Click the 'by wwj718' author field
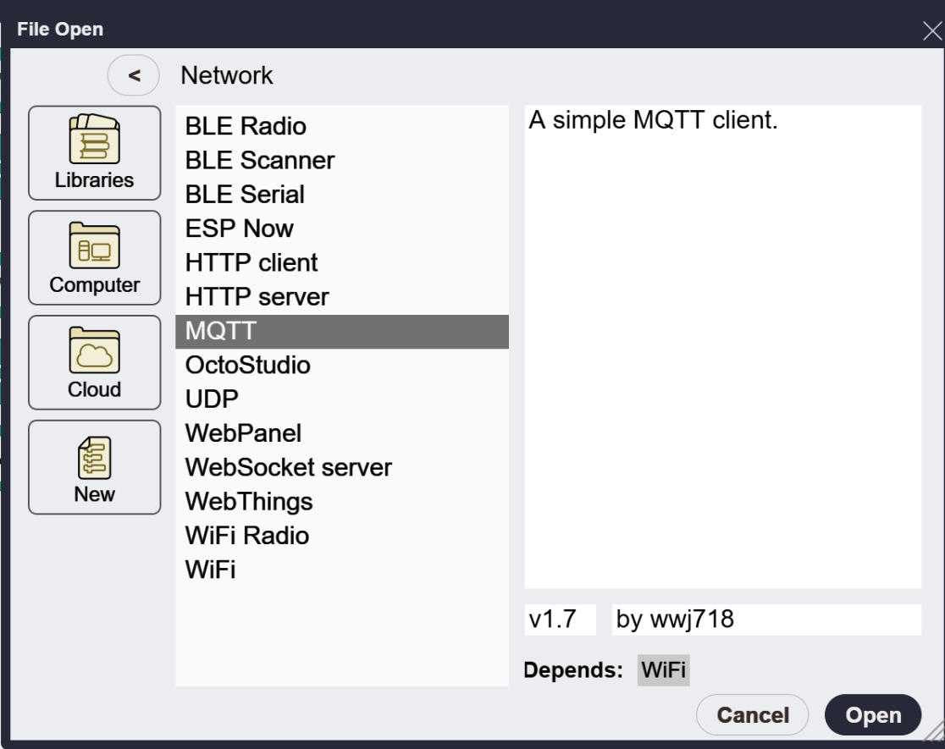Viewport: 945px width, 749px height. coord(766,620)
